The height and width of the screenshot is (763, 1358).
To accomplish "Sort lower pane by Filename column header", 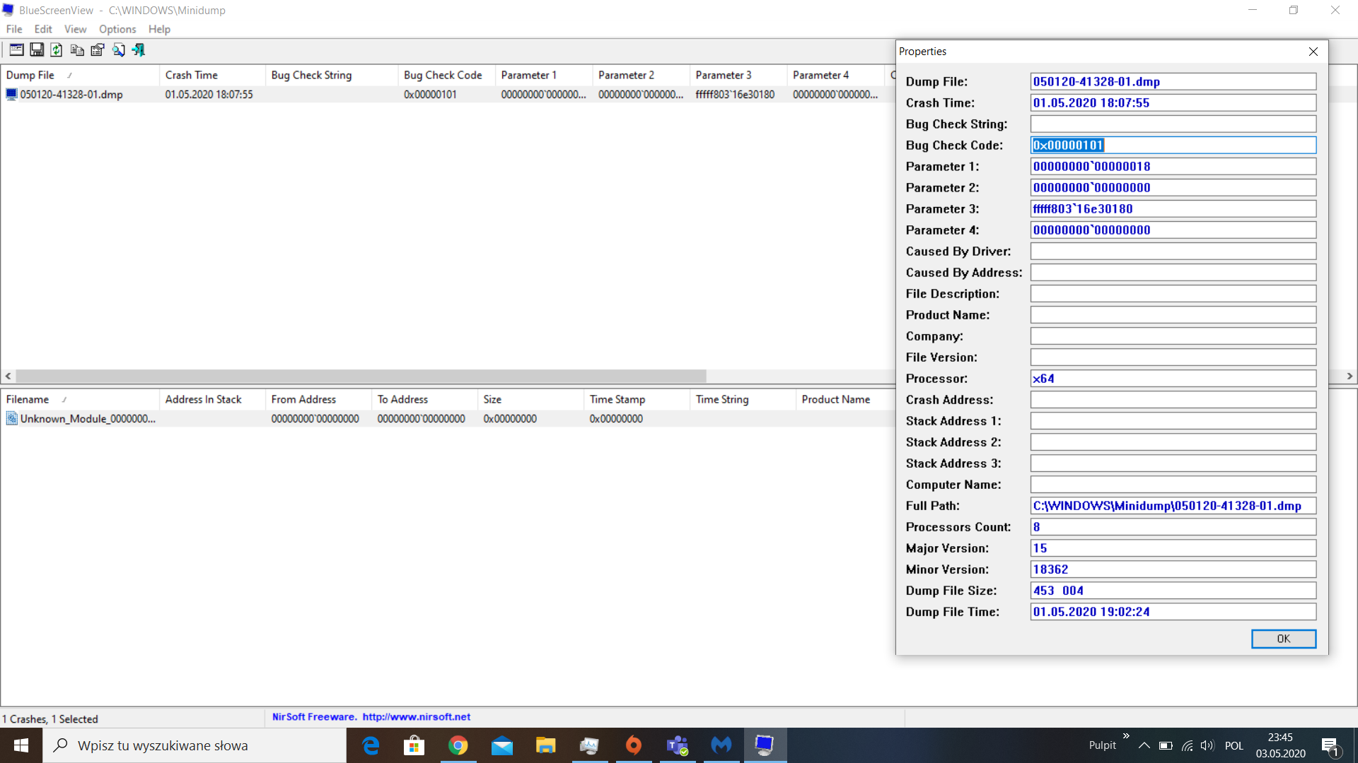I will 80,399.
